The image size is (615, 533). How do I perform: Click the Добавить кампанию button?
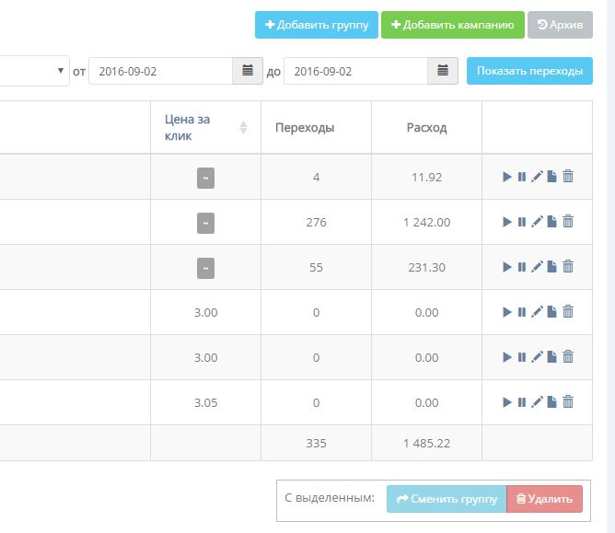click(x=453, y=25)
